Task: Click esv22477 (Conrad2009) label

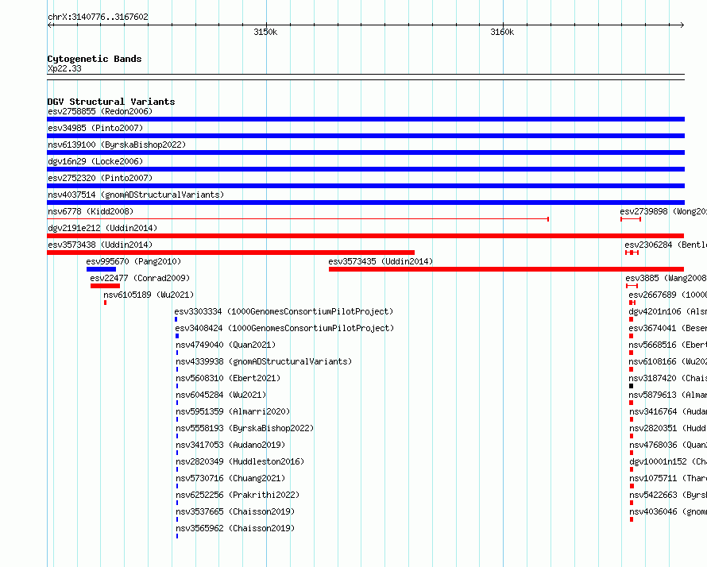Action: [140, 278]
